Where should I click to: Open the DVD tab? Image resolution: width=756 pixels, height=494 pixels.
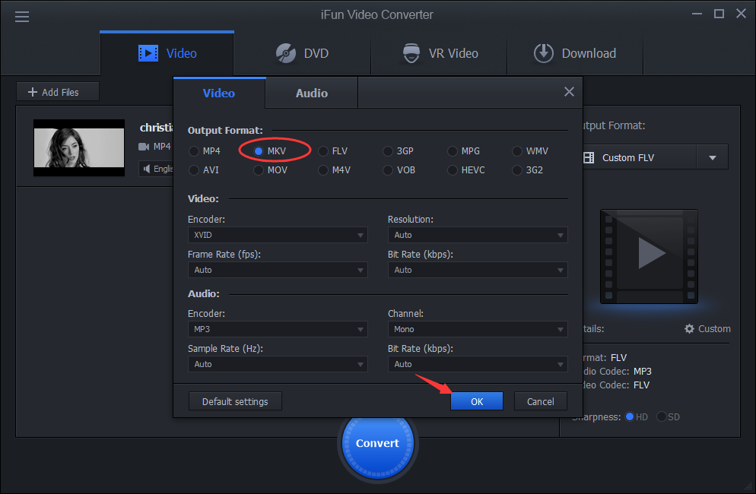[302, 53]
